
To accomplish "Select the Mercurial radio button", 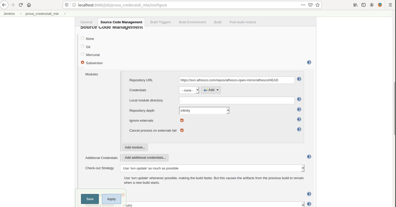I will pos(83,54).
